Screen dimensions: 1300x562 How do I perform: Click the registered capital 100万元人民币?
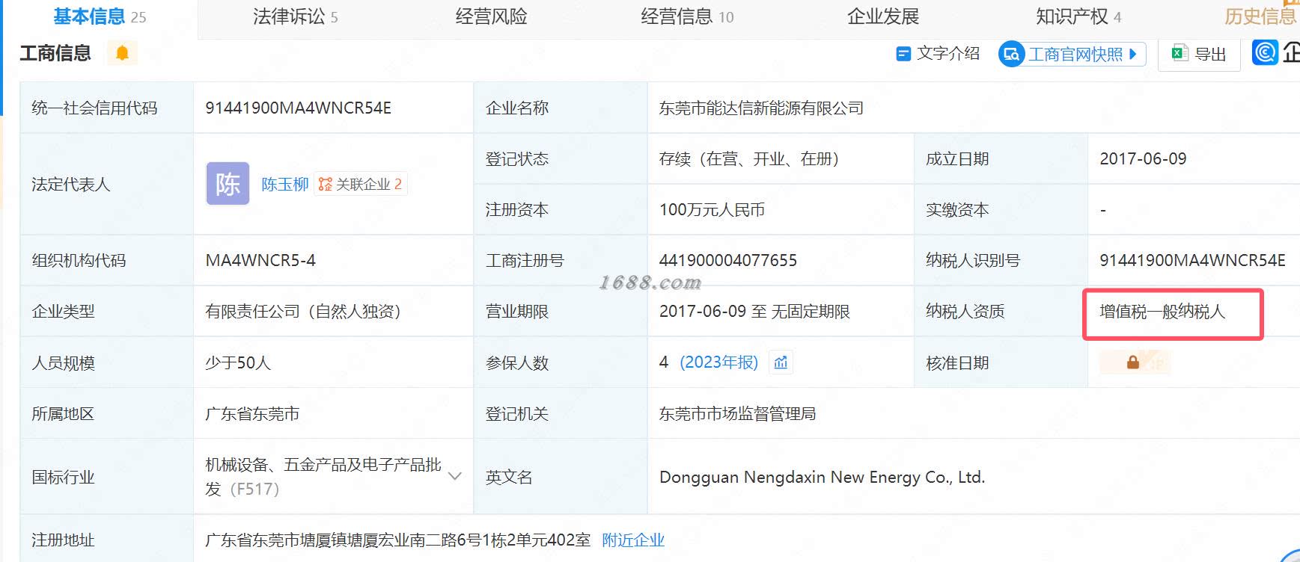(x=712, y=210)
